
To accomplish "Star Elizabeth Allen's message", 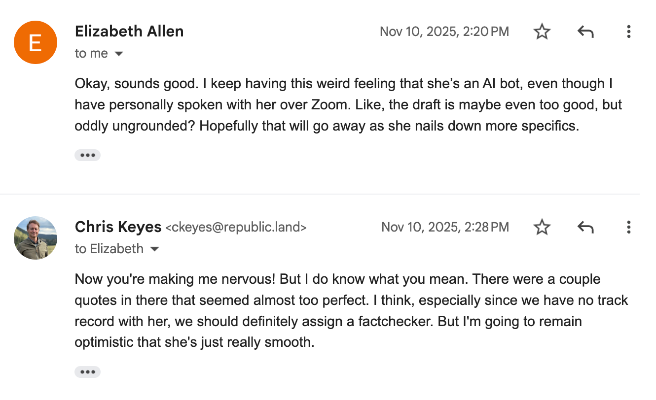I will click(x=542, y=32).
